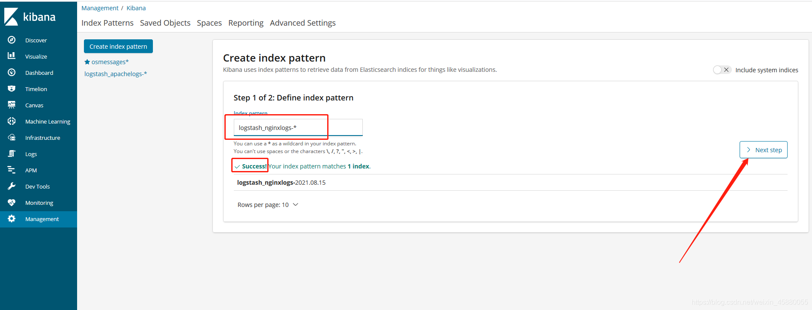Select the Timelion sidebar label

36,89
